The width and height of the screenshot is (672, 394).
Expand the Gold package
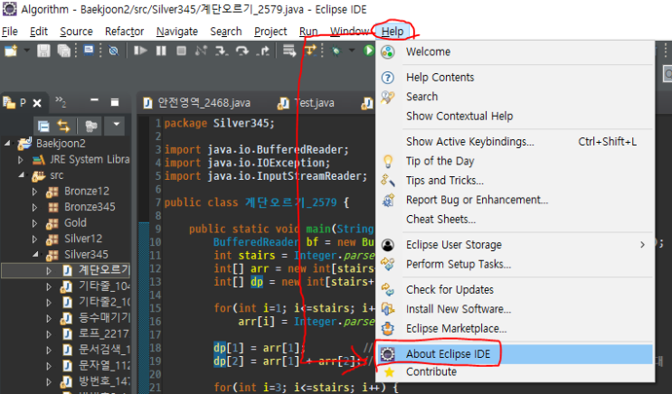pyautogui.click(x=34, y=223)
